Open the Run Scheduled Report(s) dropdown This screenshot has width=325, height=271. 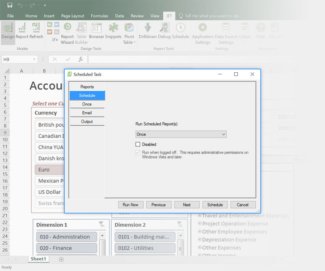pos(181,134)
